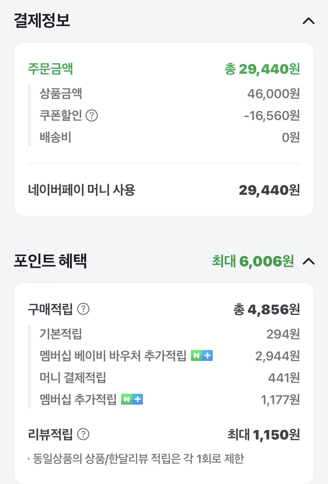Viewport: 328px width, 484px height.
Task: Select the 배송비 row label
Action: pyautogui.click(x=56, y=137)
